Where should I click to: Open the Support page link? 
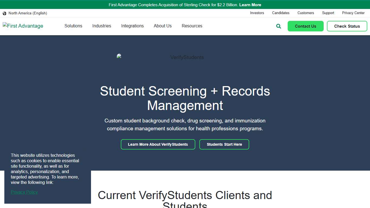tap(328, 13)
